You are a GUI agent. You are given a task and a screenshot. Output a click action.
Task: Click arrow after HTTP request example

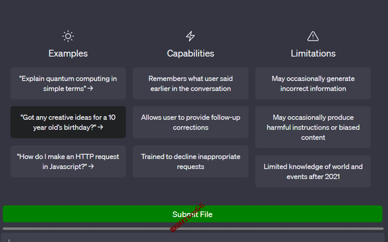point(91,166)
